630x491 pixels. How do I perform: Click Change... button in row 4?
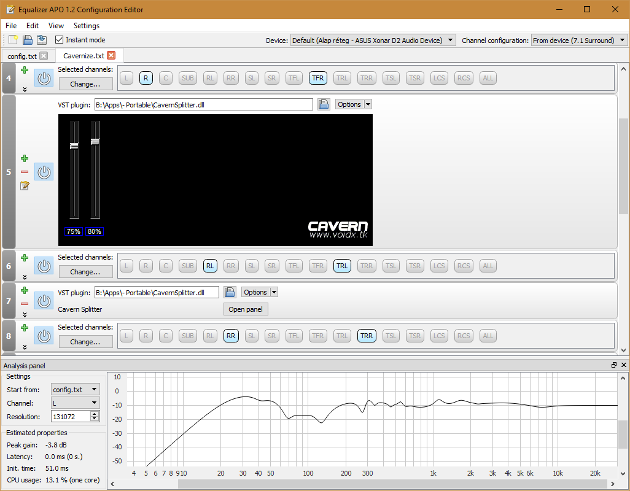(85, 84)
